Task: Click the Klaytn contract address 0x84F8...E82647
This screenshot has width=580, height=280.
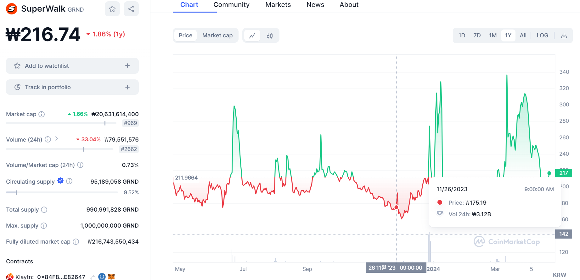Action: coord(61,277)
